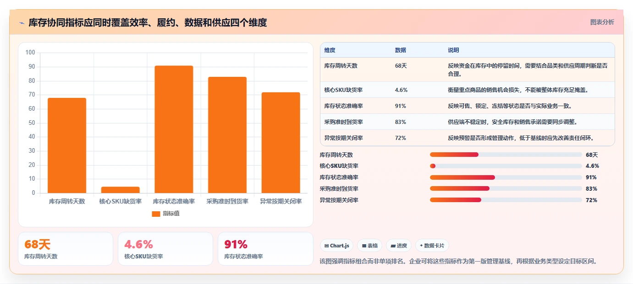Viewport: 633px width, 284px height.
Task: Click 采购准时到货率 cell in the table
Action: click(x=343, y=122)
